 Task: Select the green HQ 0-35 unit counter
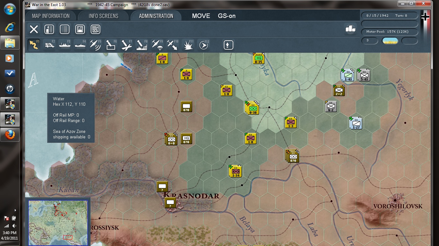(x=258, y=58)
